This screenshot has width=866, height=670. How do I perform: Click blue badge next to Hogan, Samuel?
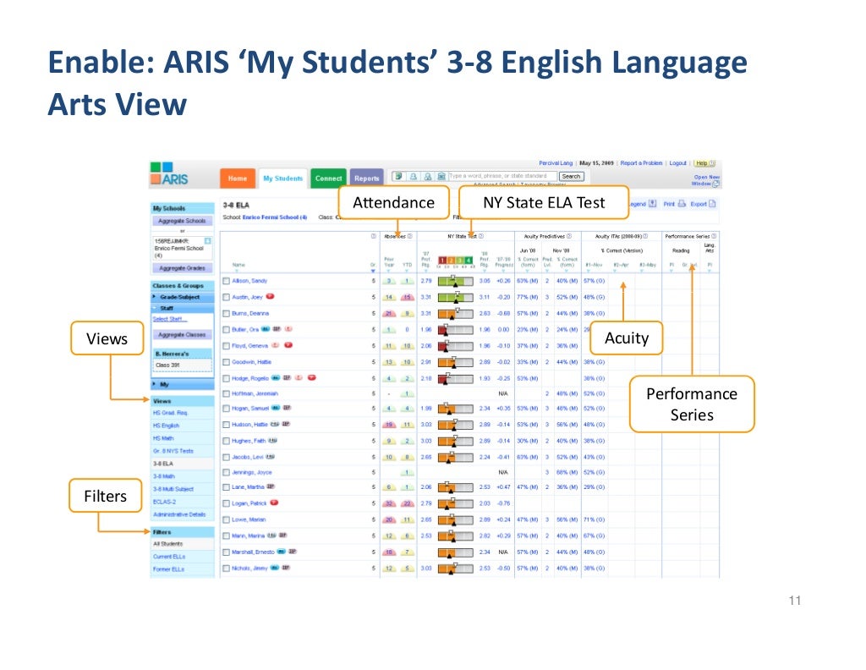click(x=276, y=408)
